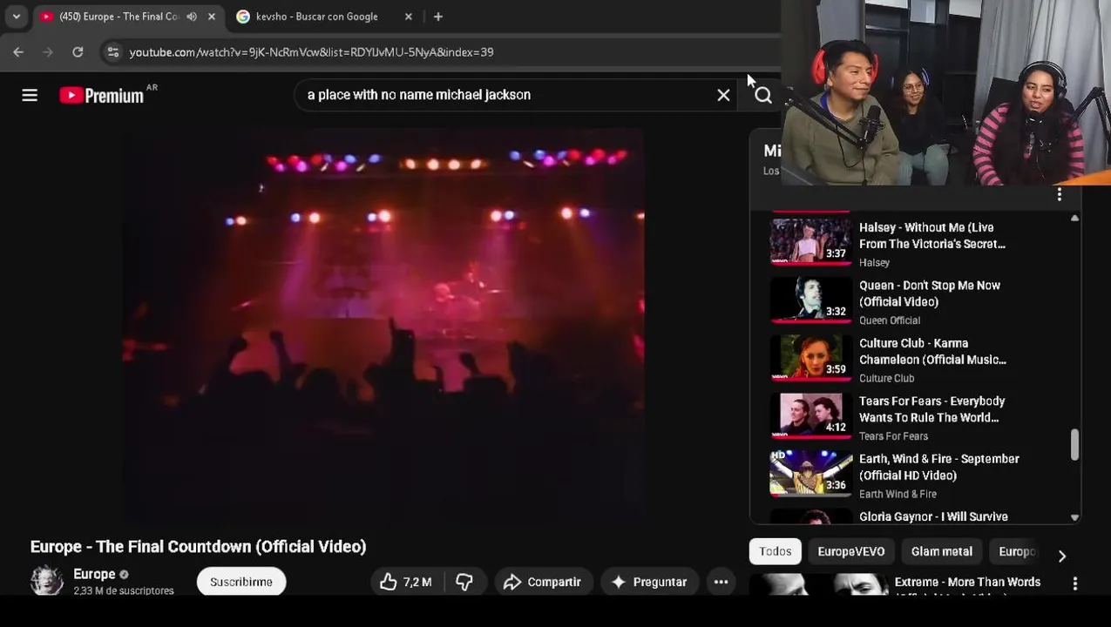Viewport: 1111px width, 627px height.
Task: Open Queen Official channel name
Action: pos(890,320)
